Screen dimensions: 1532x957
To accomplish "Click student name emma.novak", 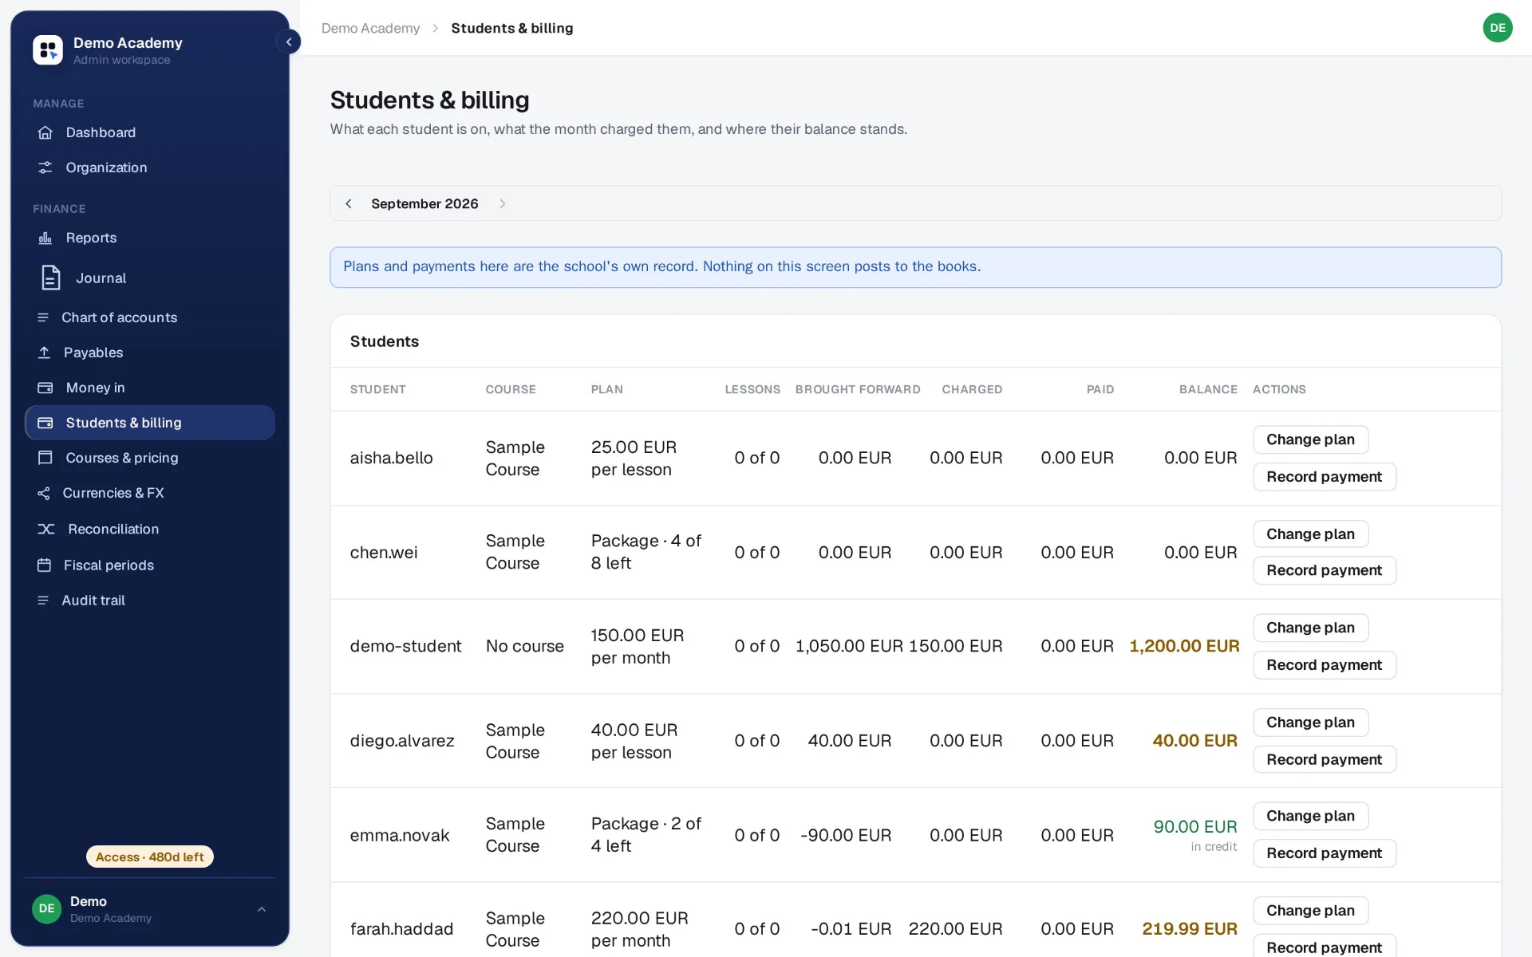I will (400, 835).
